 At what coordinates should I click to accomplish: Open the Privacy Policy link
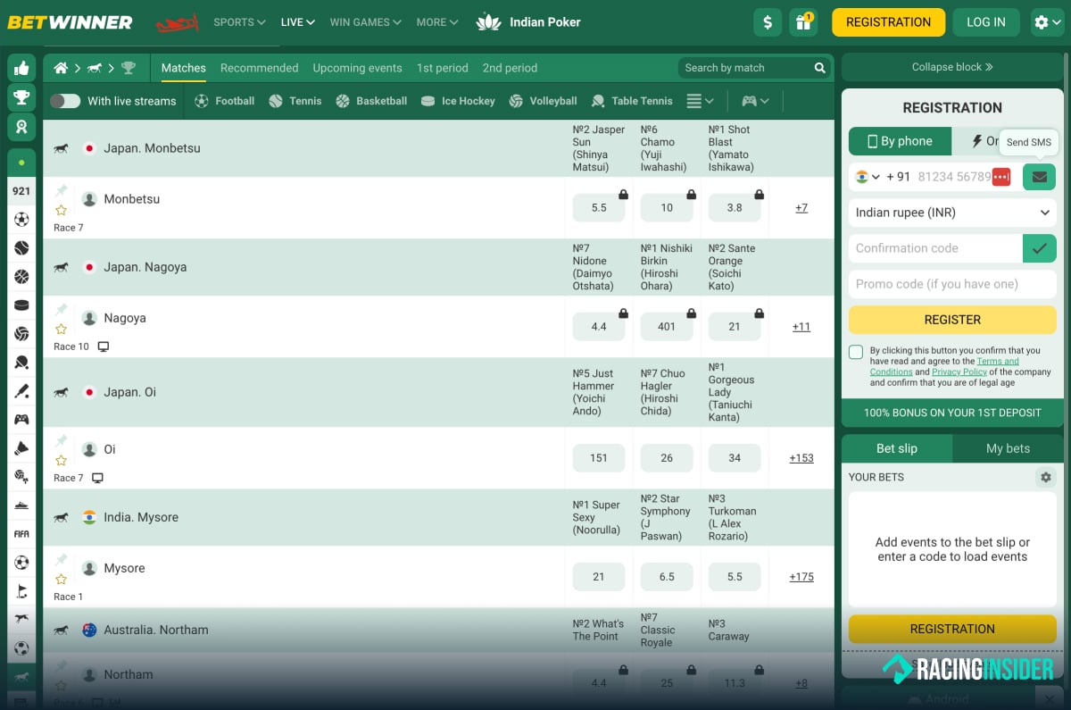tap(959, 372)
